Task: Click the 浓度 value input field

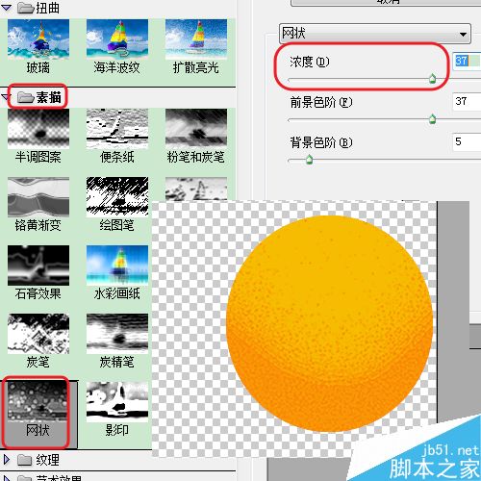Action: click(x=467, y=61)
